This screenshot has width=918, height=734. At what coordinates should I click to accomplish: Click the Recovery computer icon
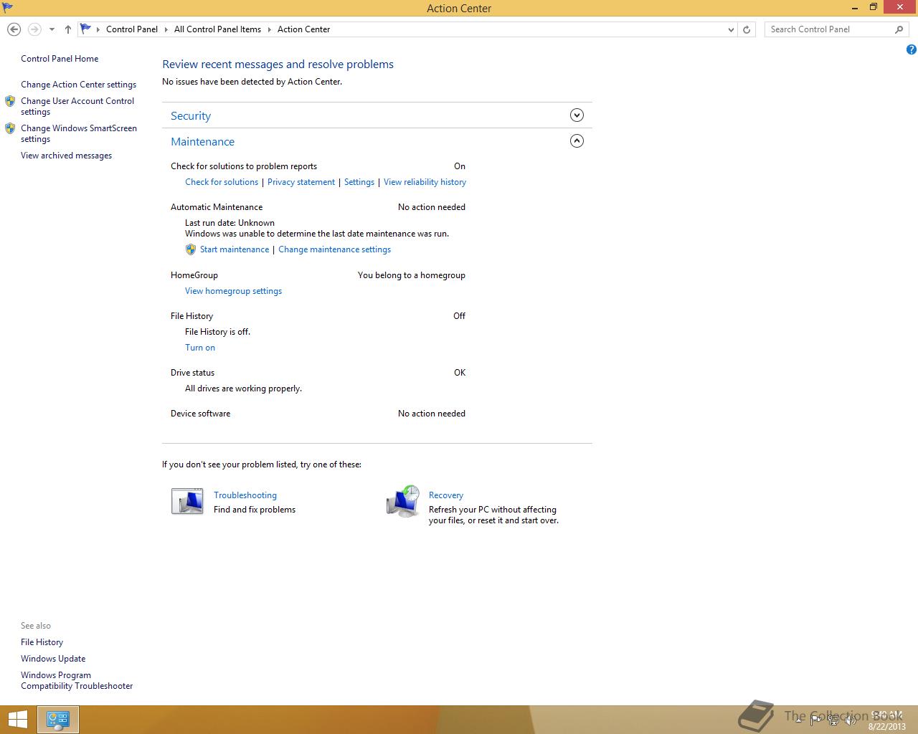click(403, 501)
